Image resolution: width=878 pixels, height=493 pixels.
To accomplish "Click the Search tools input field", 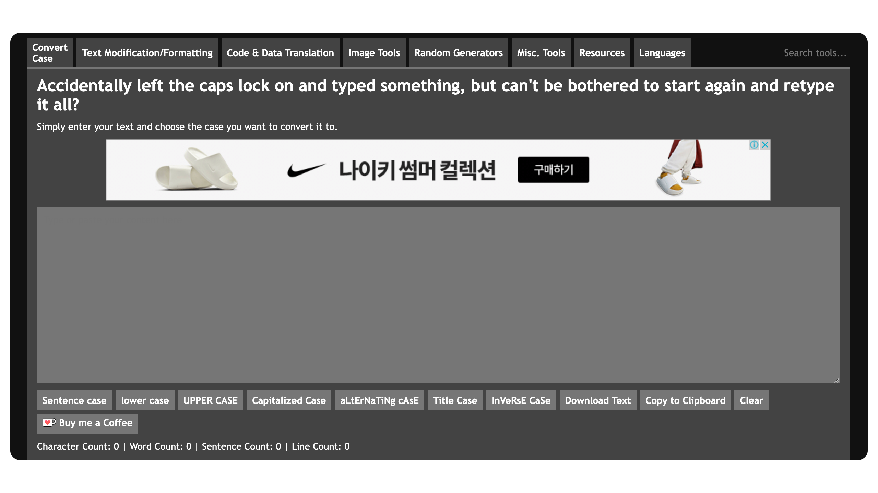I will tap(815, 53).
